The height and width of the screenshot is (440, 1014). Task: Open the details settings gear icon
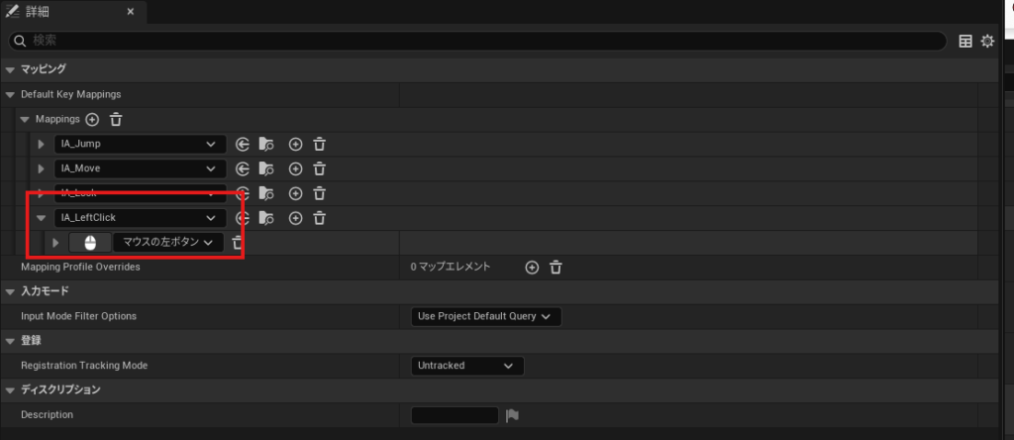point(986,41)
